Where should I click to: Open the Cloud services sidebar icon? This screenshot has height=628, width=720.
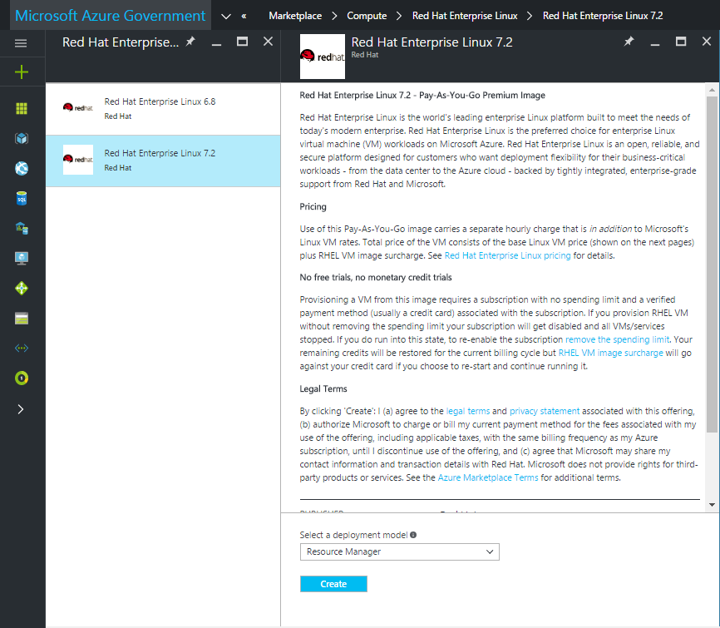[22, 228]
